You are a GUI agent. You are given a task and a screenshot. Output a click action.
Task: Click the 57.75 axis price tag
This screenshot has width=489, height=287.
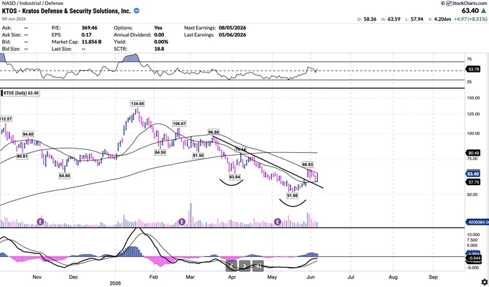[x=474, y=182]
